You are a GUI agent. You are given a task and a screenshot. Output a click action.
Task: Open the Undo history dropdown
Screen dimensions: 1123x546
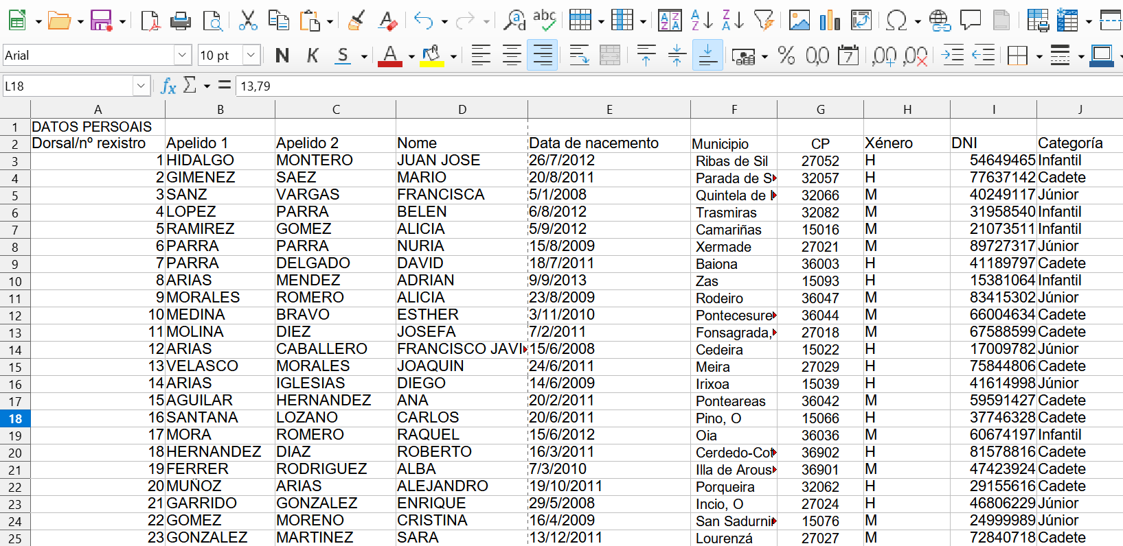[444, 22]
